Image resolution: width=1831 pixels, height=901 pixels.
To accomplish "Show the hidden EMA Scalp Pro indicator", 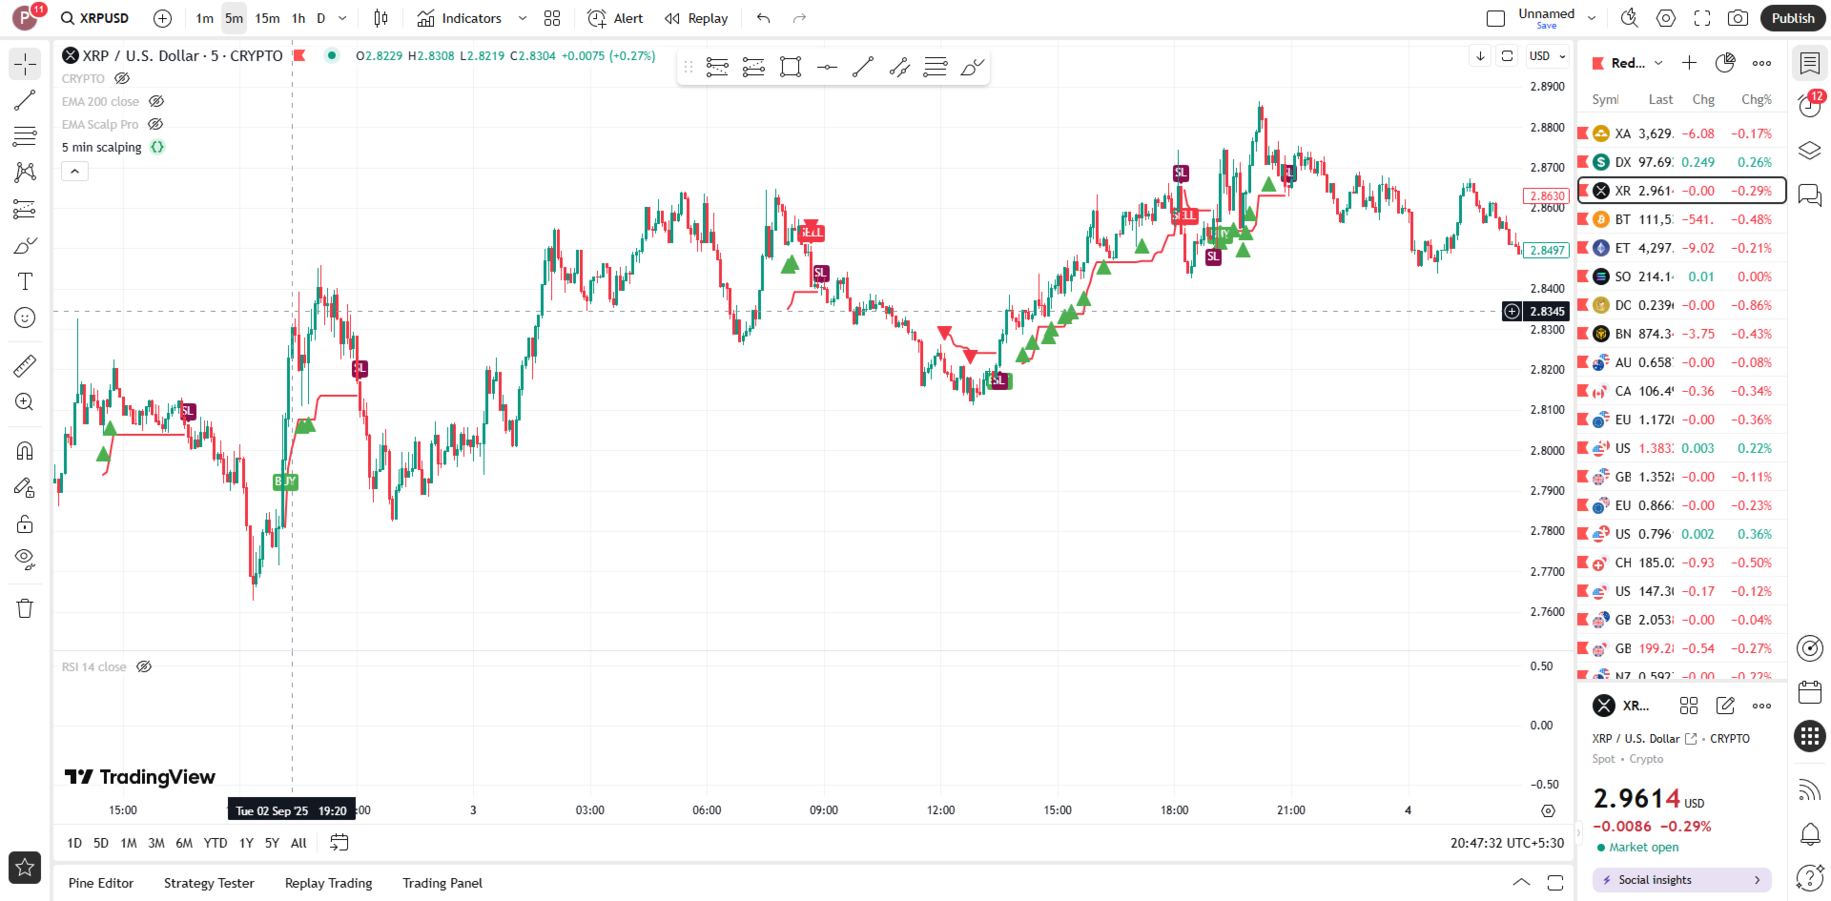I will (155, 124).
